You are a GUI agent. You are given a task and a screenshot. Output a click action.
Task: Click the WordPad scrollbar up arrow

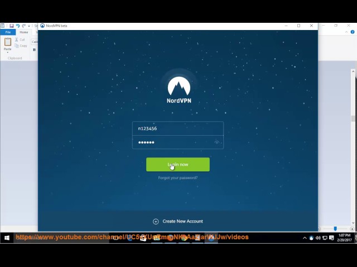coord(353,71)
